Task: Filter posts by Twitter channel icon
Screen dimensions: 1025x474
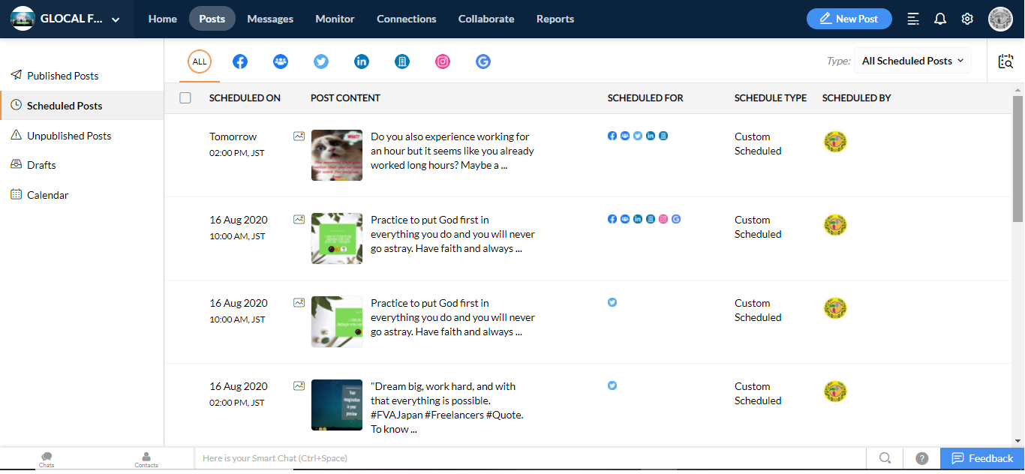Action: (321, 61)
